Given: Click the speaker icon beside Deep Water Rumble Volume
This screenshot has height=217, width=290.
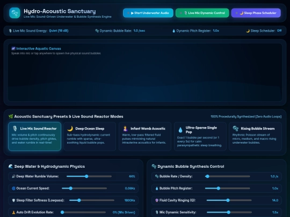Looking at the screenshot, I should (x=13, y=176).
